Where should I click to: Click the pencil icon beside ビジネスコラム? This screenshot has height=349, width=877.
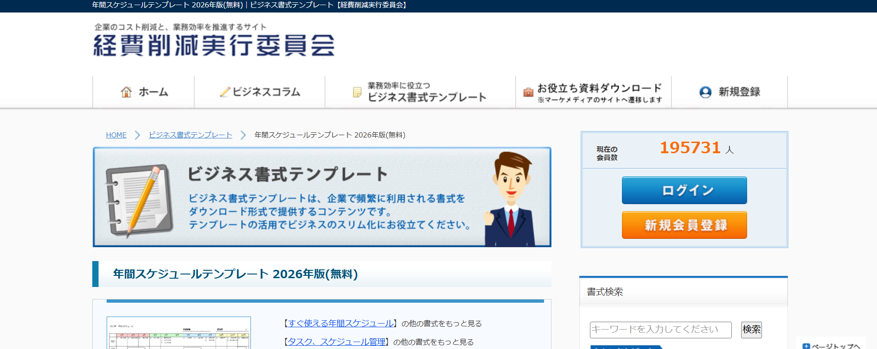(x=225, y=92)
